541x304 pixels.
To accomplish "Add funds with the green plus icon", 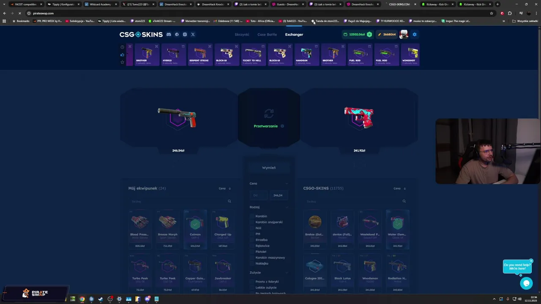I will pos(369,34).
